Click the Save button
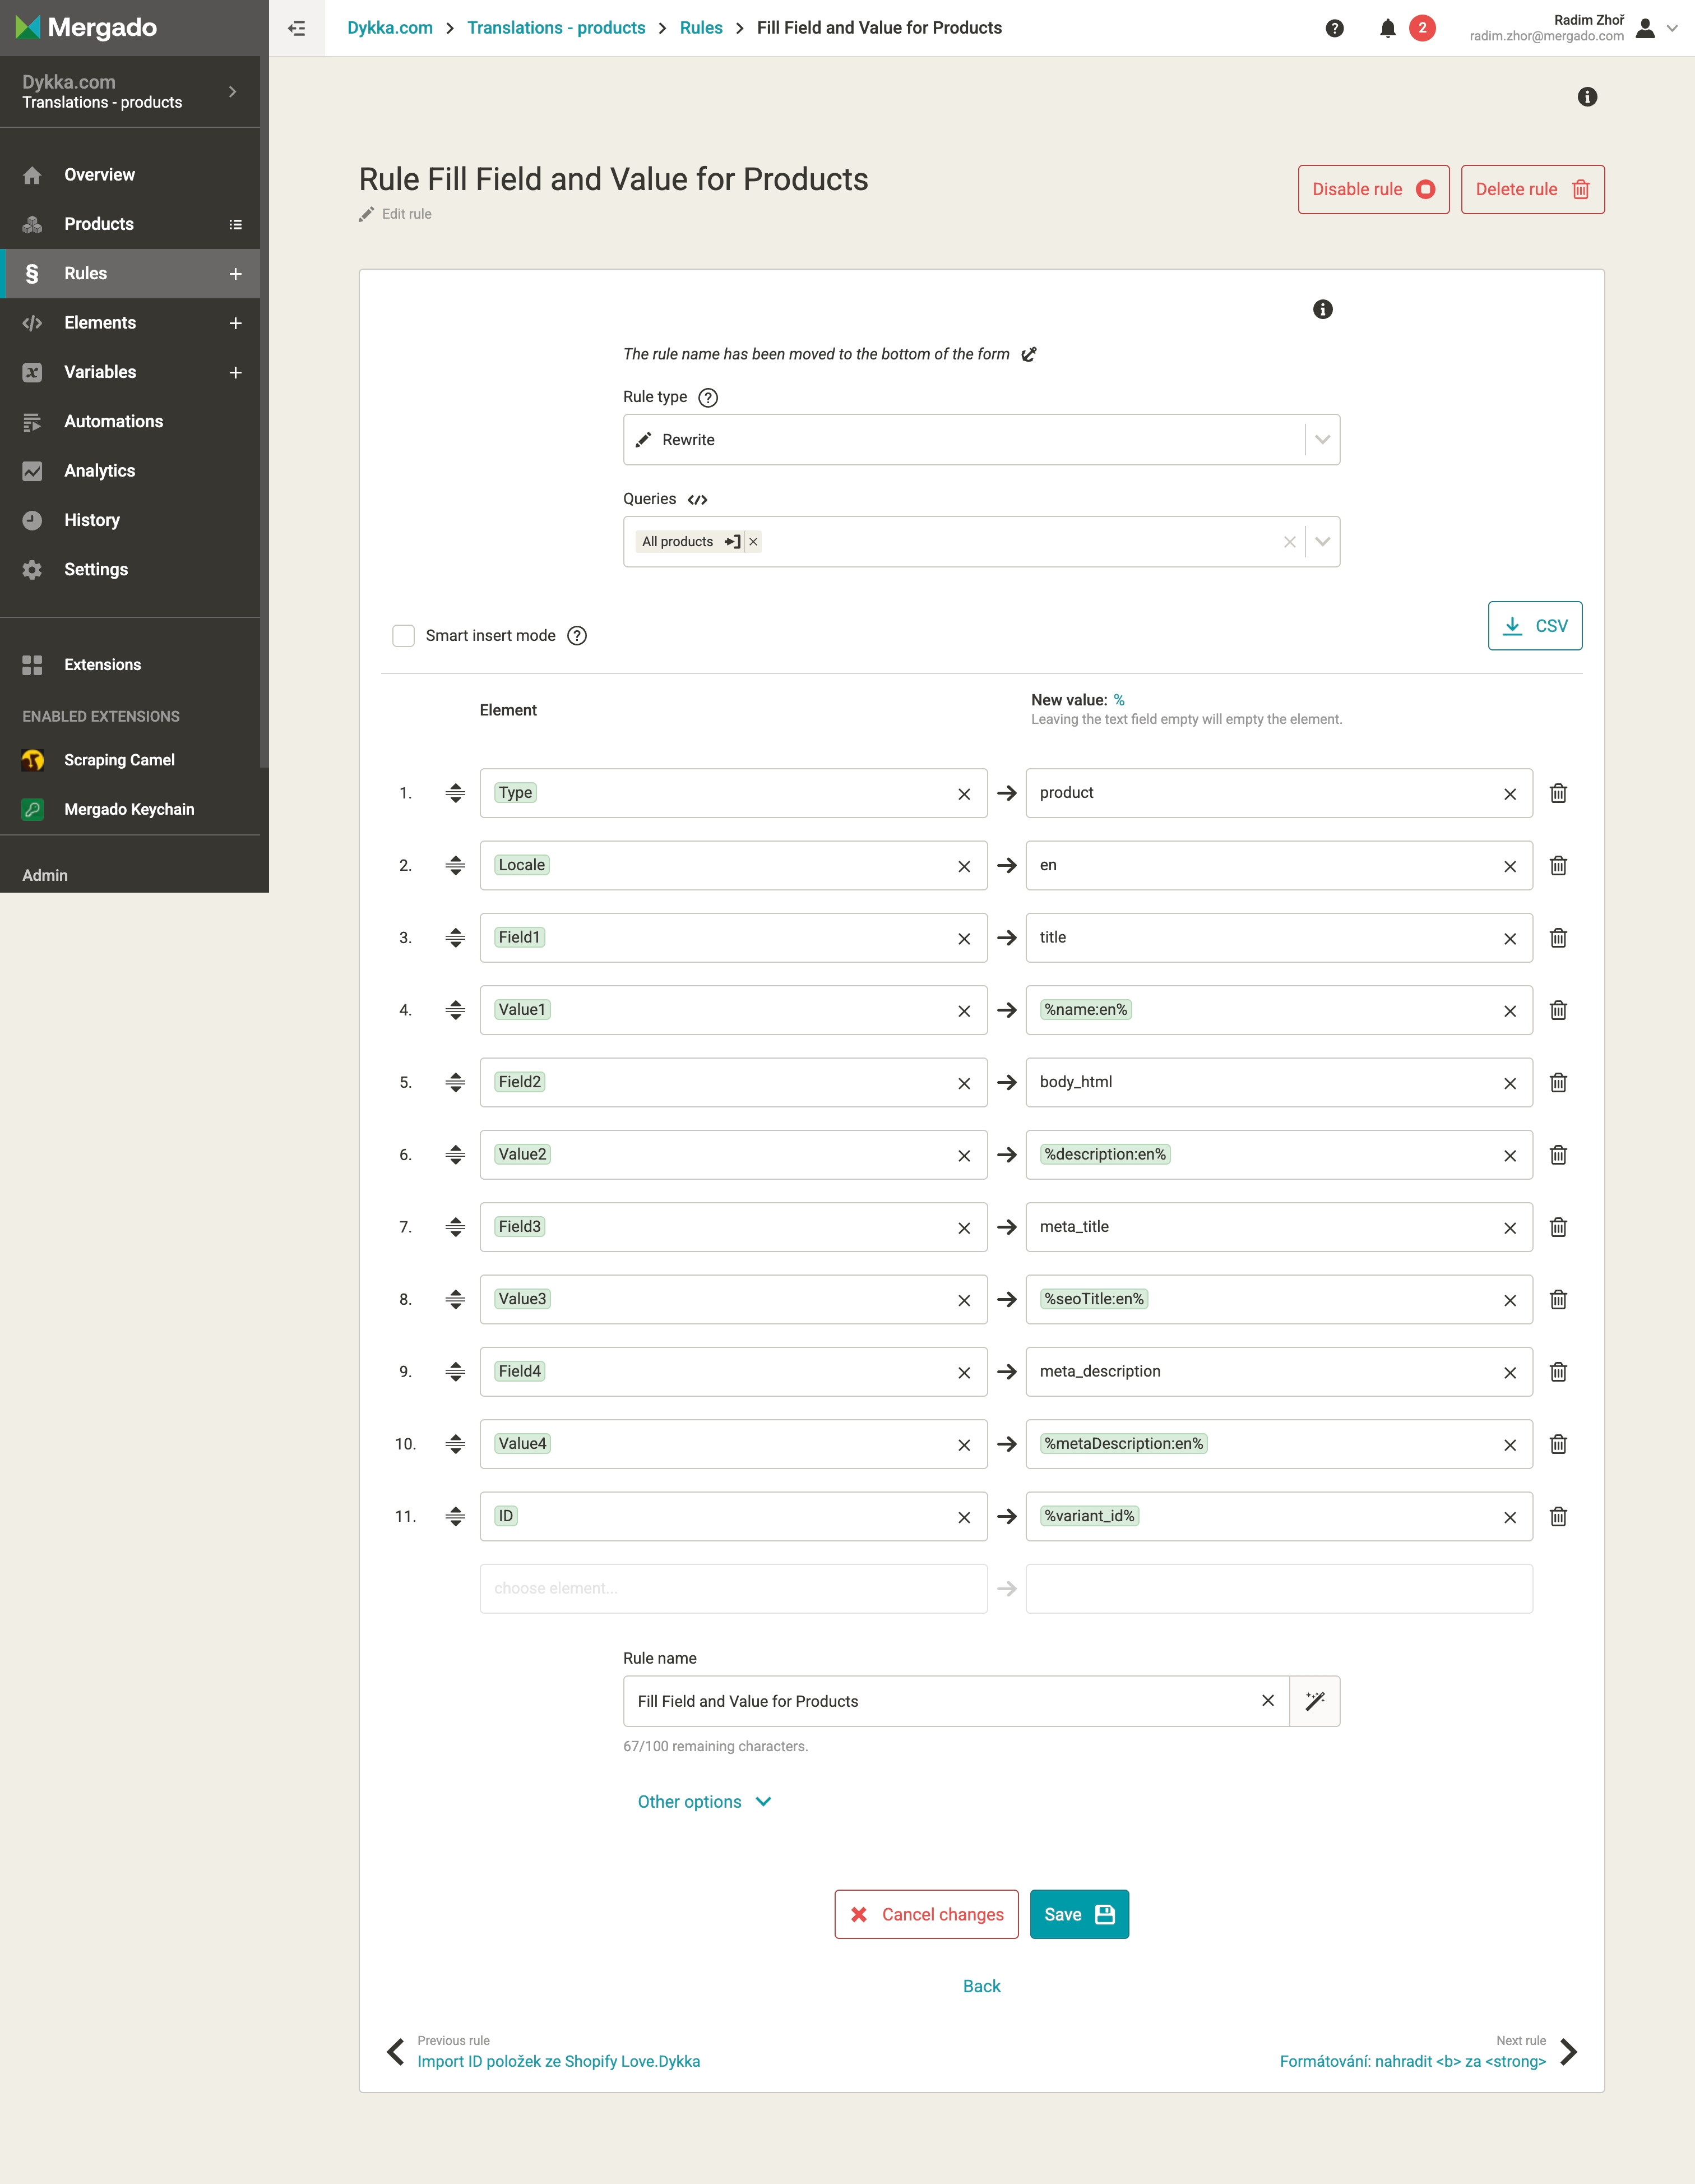 (1078, 1914)
